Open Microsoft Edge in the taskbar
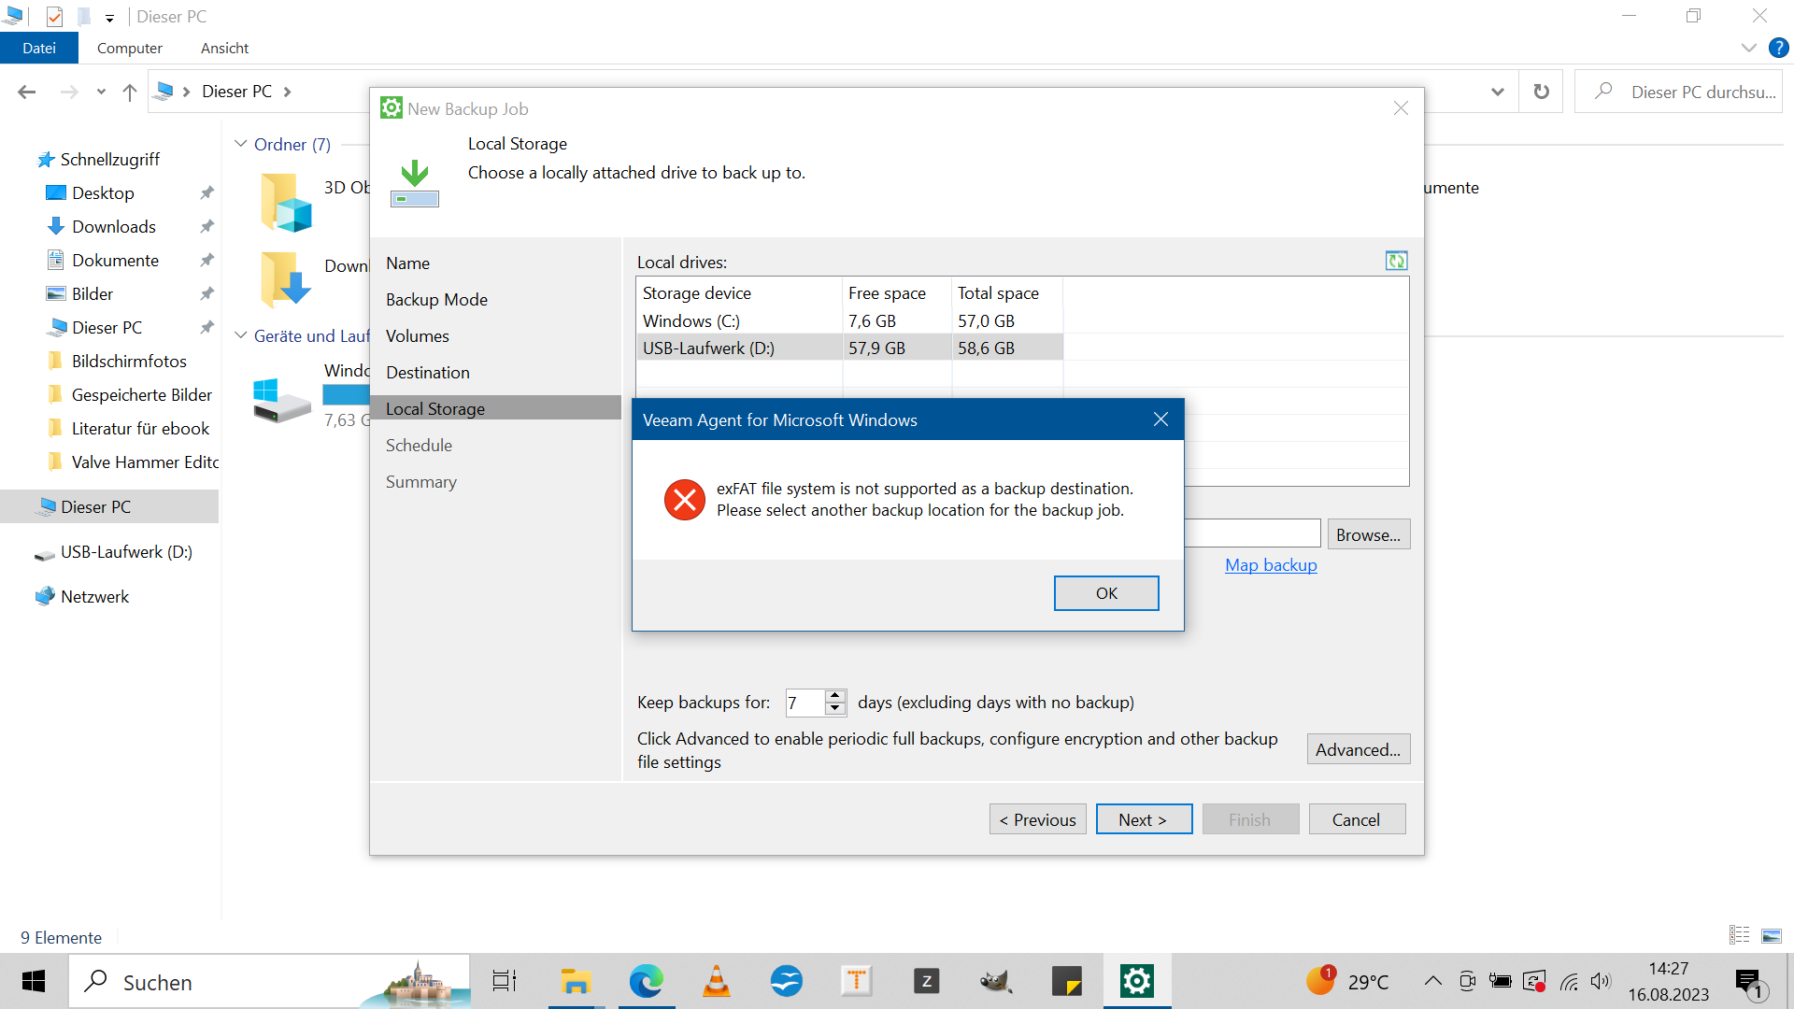Viewport: 1794px width, 1009px height. point(646,981)
